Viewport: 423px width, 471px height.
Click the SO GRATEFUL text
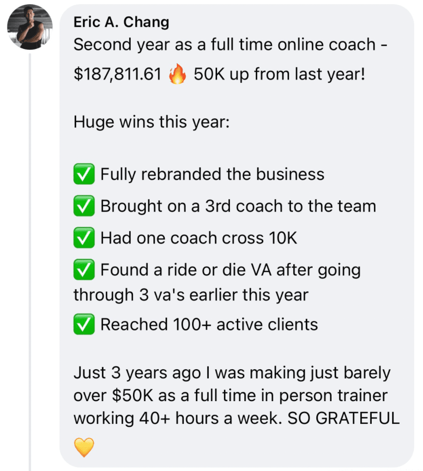click(344, 418)
